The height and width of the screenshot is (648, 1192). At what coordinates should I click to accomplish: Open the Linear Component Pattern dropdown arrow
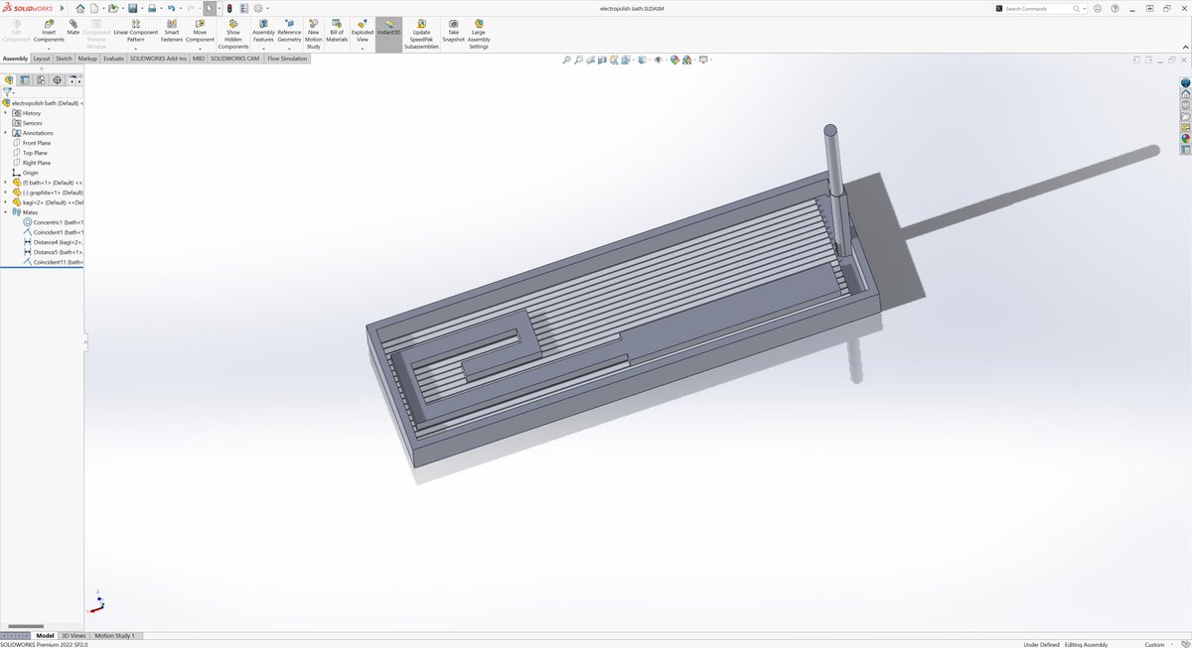coord(135,48)
